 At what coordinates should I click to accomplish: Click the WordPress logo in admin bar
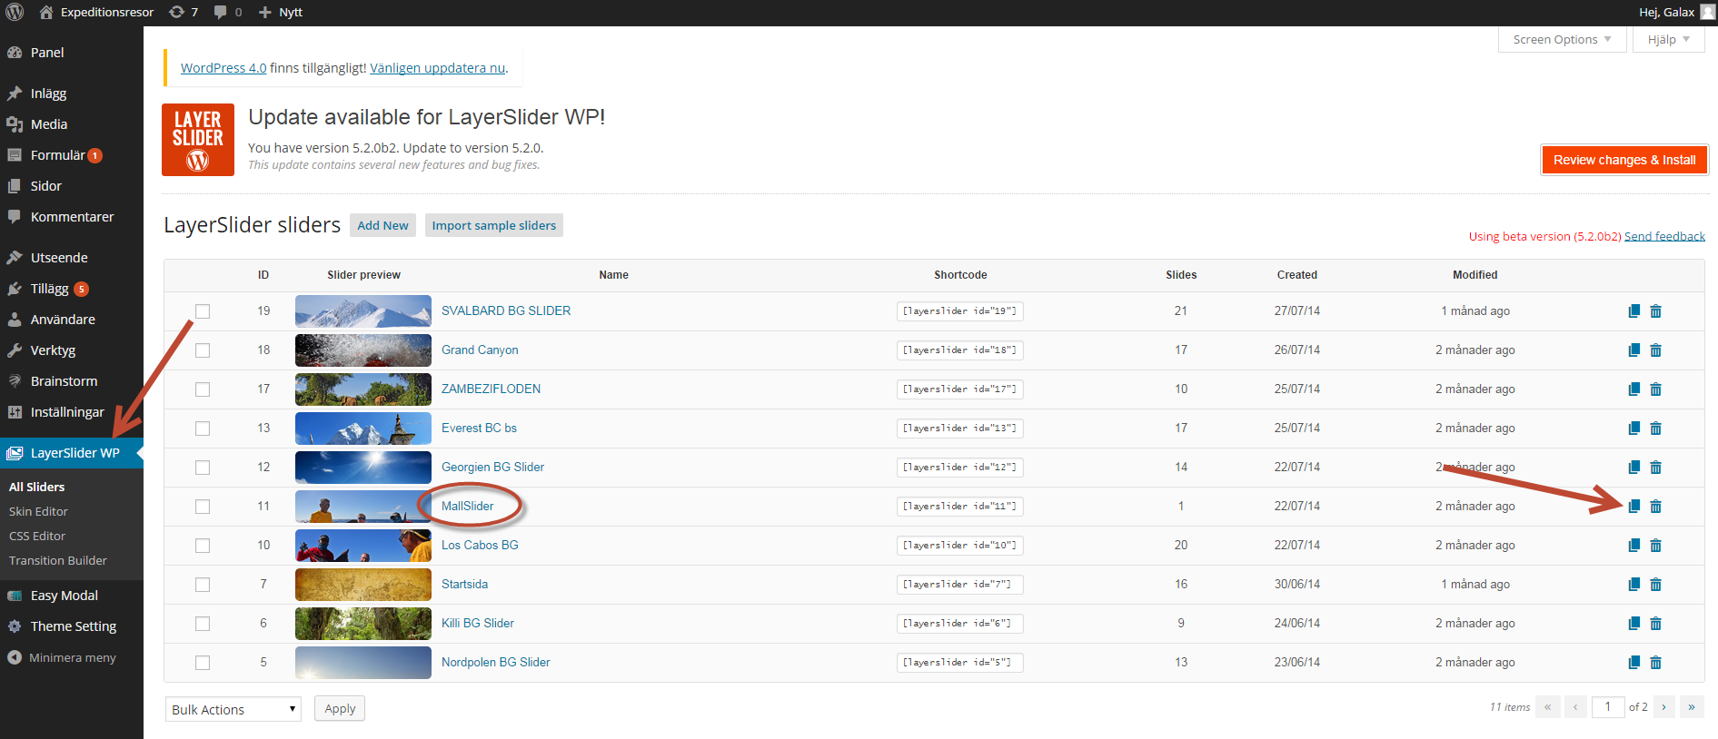coord(15,12)
